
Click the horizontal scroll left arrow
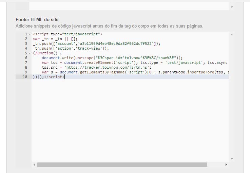point(34,165)
